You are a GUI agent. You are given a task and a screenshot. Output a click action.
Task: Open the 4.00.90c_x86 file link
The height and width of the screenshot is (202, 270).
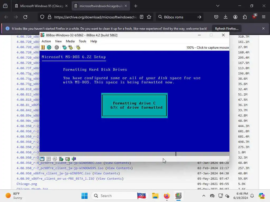[28, 121]
